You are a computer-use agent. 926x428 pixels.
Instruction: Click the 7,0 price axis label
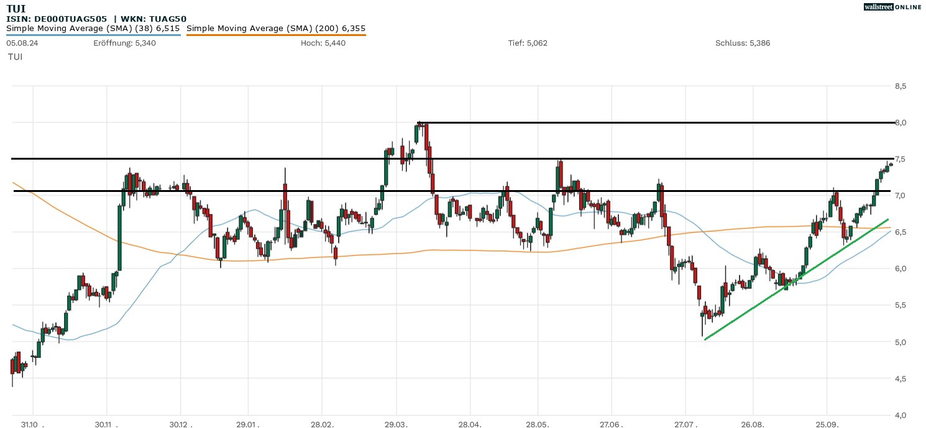[900, 196]
